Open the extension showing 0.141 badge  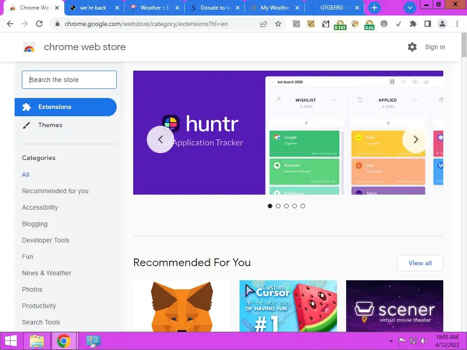coord(340,25)
